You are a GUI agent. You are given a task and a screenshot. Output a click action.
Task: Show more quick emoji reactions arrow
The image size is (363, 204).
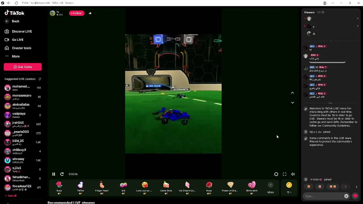(x=356, y=187)
